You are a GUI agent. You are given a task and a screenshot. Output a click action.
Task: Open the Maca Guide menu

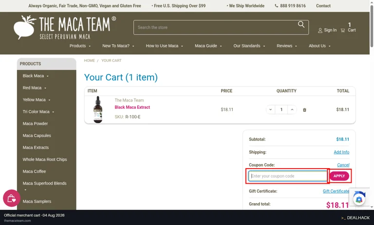(208, 46)
